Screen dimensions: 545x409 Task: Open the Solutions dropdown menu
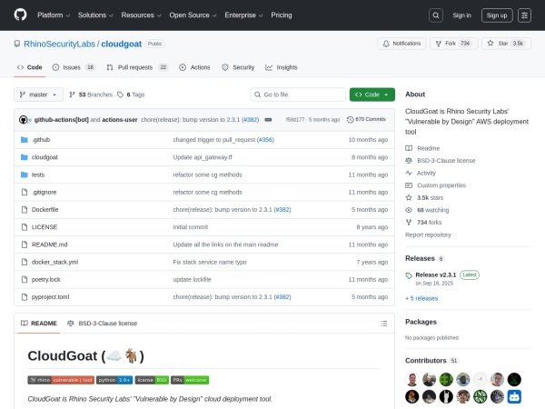[x=95, y=15]
